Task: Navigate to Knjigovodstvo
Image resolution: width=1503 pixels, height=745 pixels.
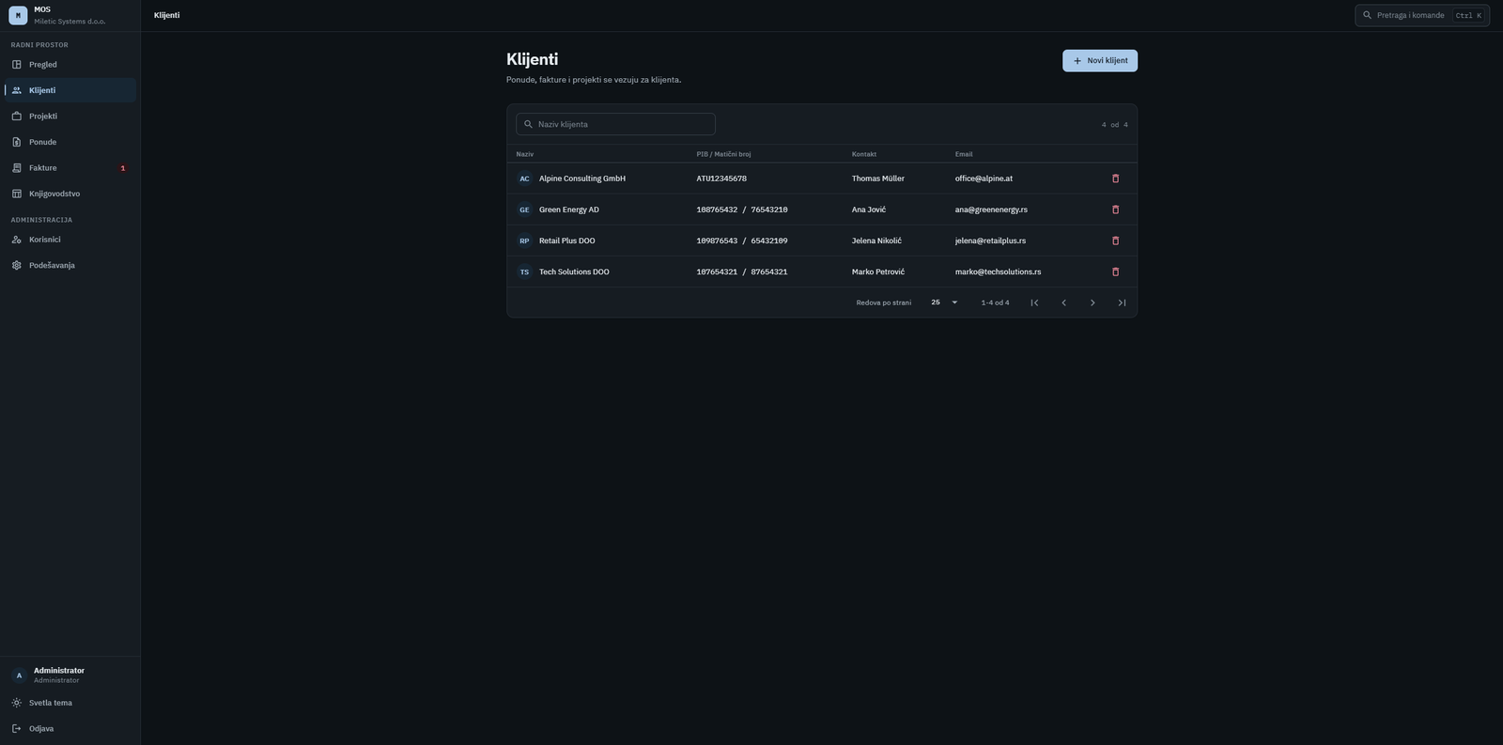Action: tap(70, 194)
